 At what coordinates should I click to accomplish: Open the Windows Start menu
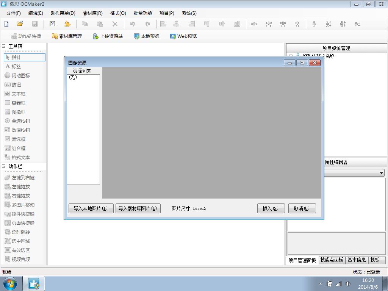click(x=10, y=283)
